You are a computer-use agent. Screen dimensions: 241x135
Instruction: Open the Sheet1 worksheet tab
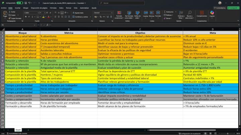18,130
